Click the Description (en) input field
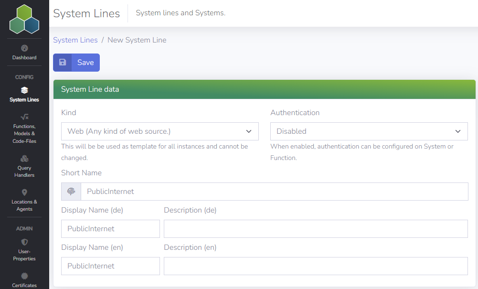This screenshot has width=478, height=289. (x=315, y=266)
